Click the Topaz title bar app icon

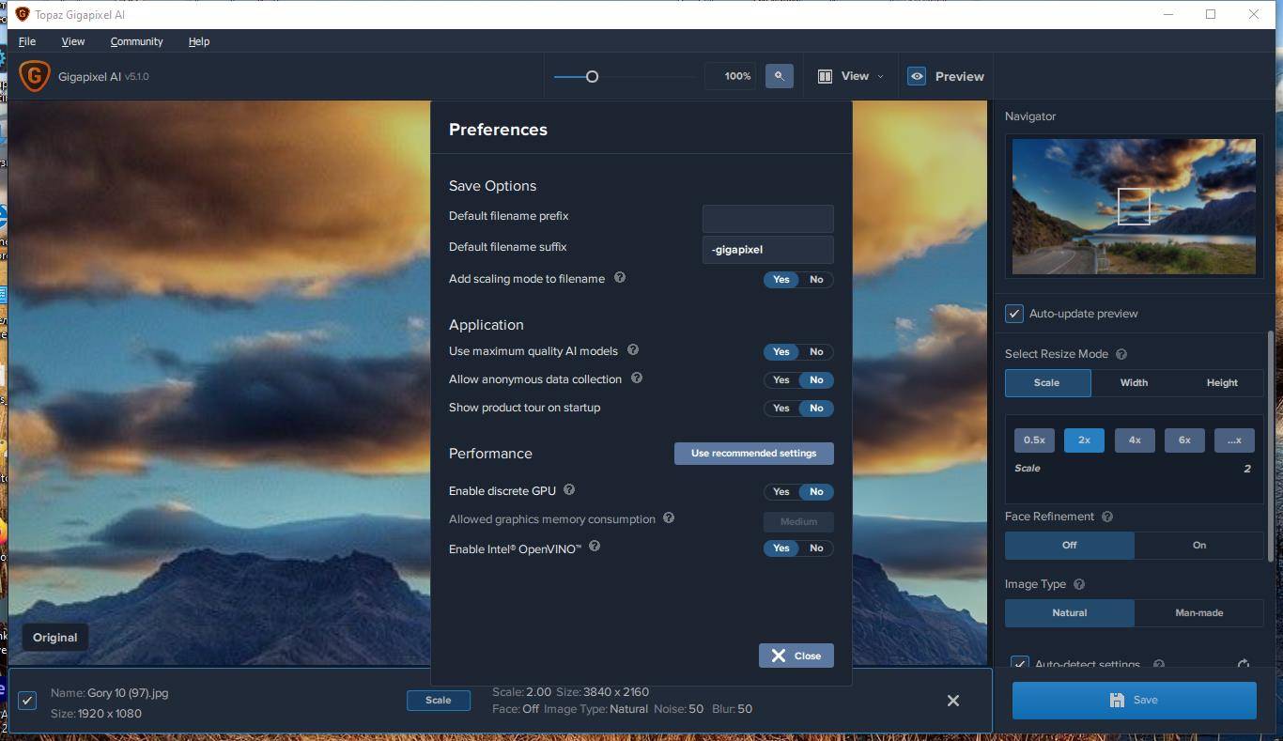tap(22, 14)
